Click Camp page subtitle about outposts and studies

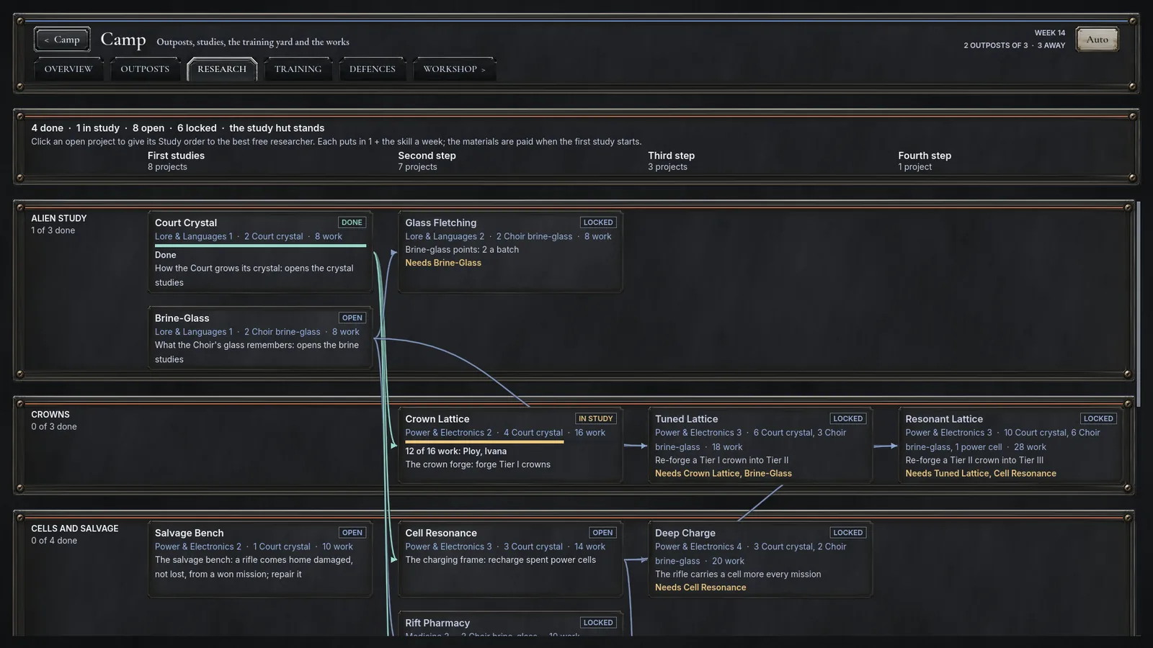[253, 42]
